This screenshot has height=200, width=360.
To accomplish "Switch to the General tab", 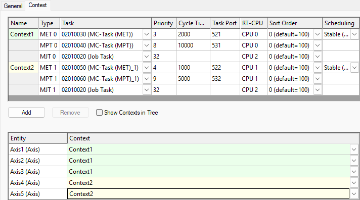I will click(x=13, y=6).
